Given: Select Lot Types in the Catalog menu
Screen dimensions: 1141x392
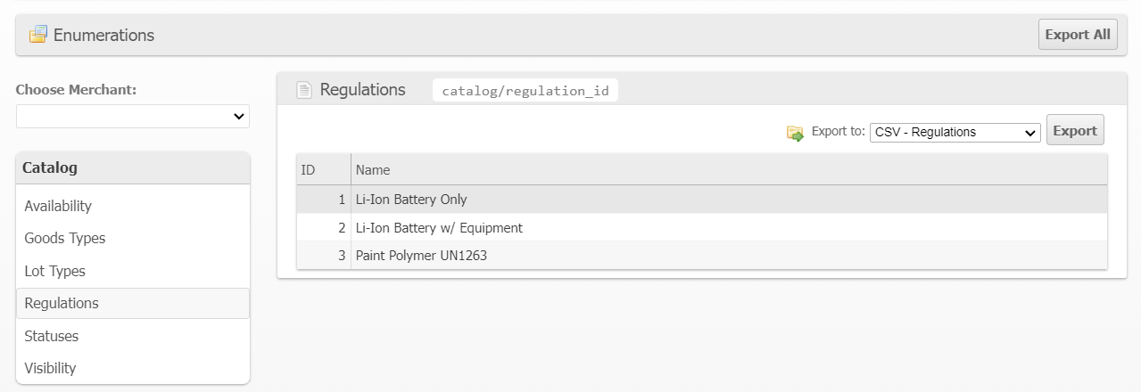Looking at the screenshot, I should click(55, 271).
